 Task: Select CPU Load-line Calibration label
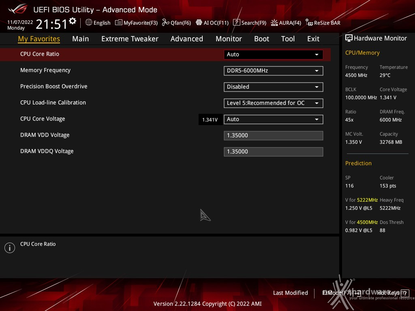[53, 102]
